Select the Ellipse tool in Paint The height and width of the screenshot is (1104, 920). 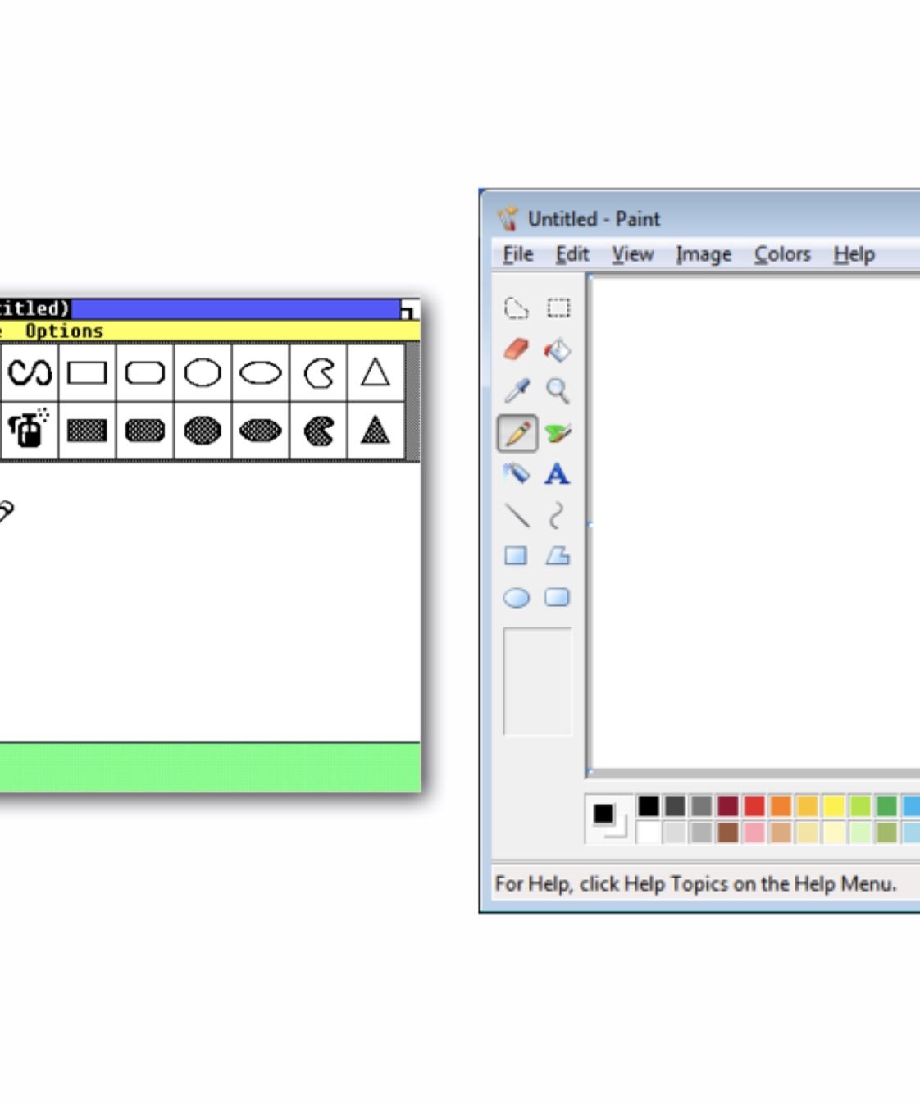coord(516,598)
